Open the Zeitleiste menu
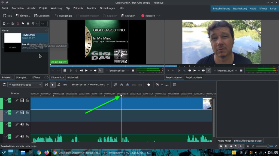This screenshot has width=279, height=156. [x=78, y=8]
